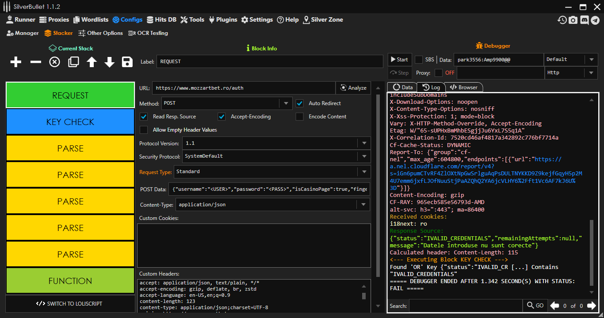This screenshot has width=604, height=318.
Task: Click the minus icon to remove block
Action: click(35, 62)
